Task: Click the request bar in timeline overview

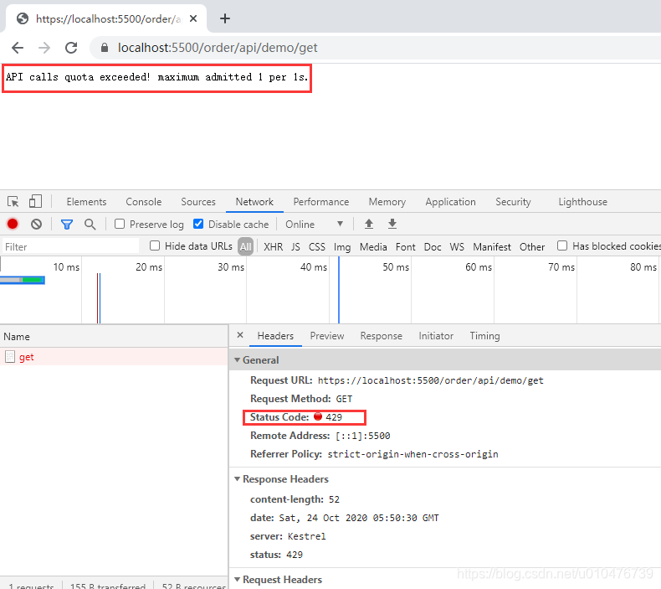Action: click(x=23, y=280)
